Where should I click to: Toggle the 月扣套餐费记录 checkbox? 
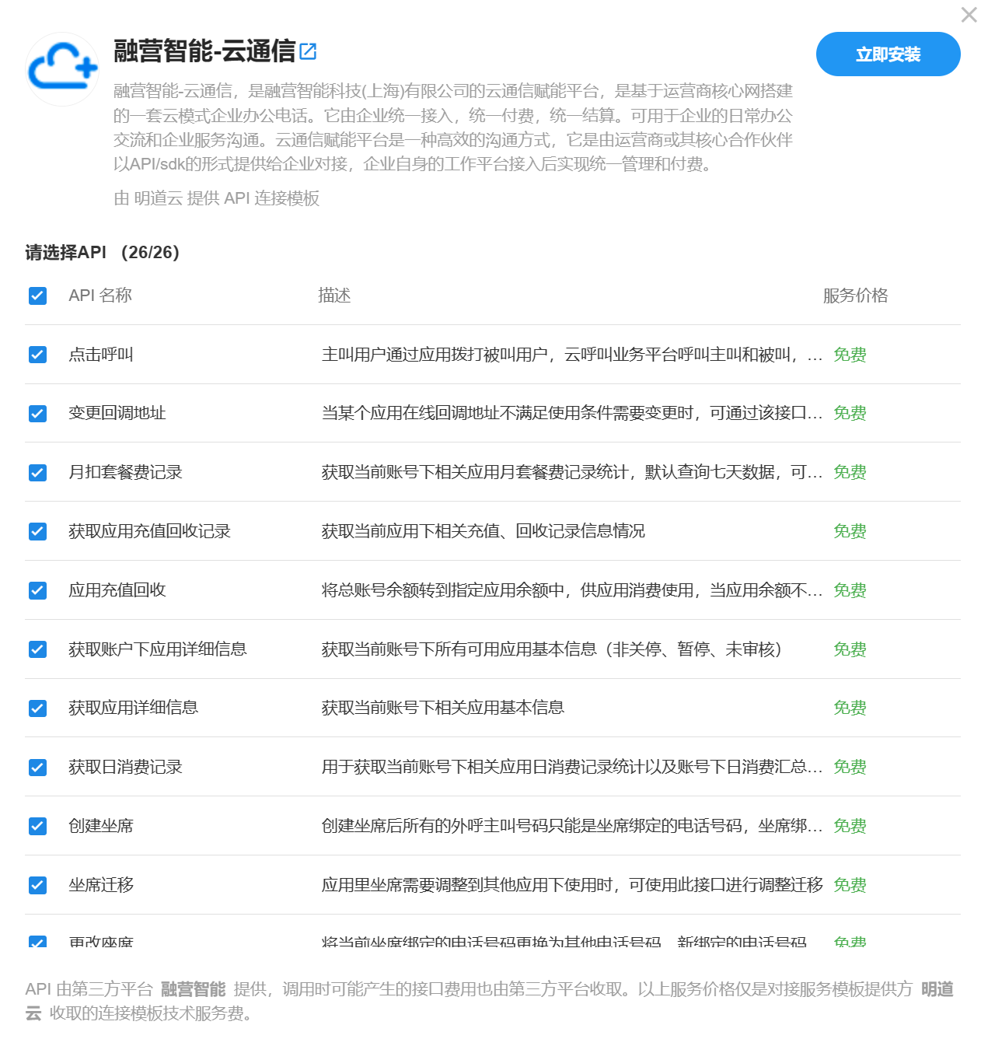coord(37,472)
